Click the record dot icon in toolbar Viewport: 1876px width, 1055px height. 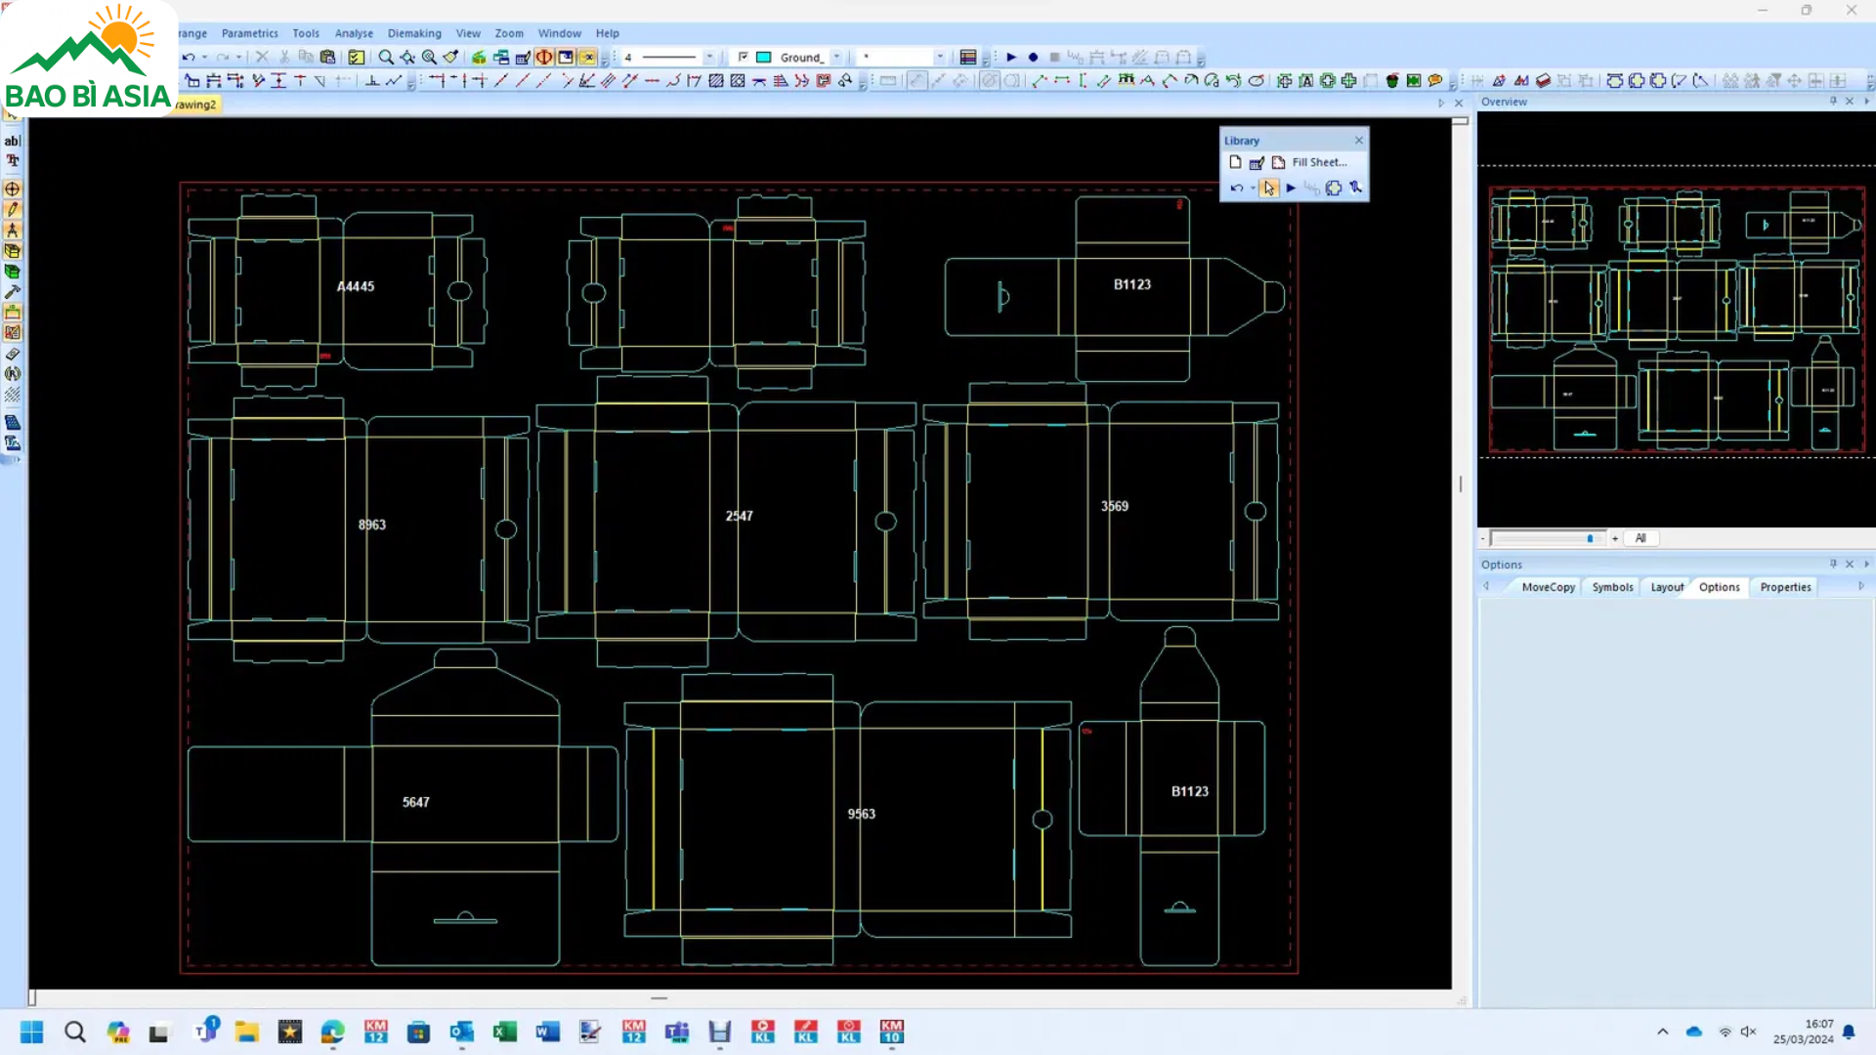tap(1033, 58)
